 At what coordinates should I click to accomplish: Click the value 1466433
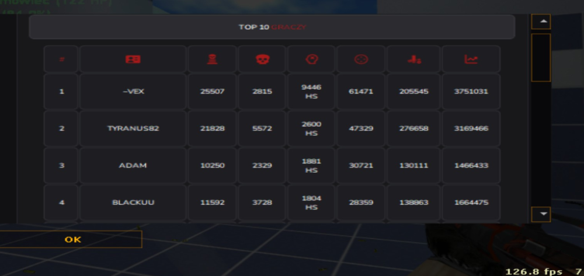coord(471,165)
